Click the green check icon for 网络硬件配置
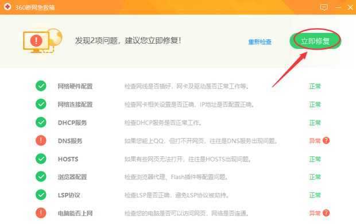The height and width of the screenshot is (224, 356). click(x=41, y=86)
